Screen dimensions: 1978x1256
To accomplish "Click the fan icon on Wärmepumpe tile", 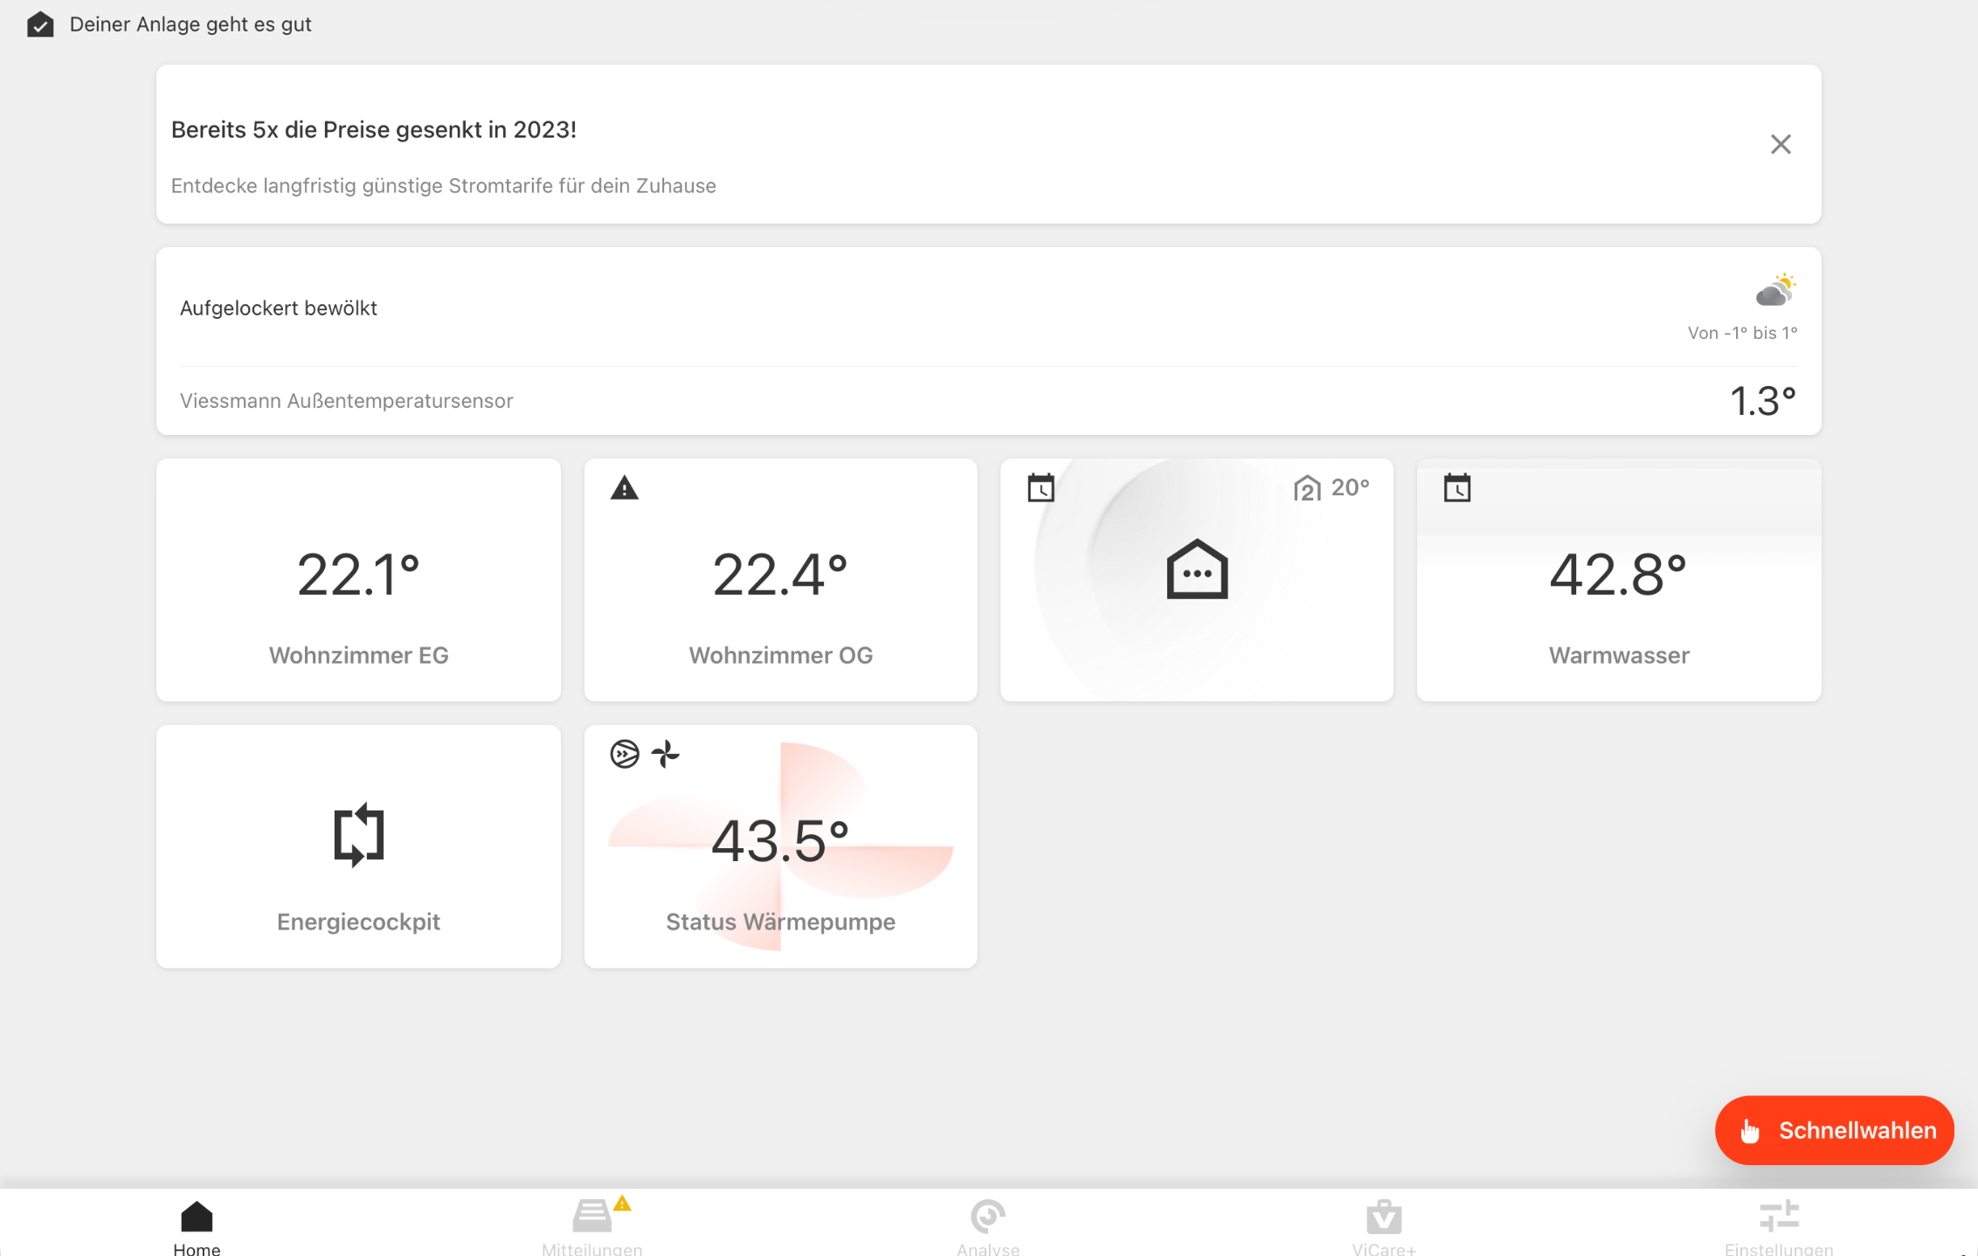I will pos(665,754).
